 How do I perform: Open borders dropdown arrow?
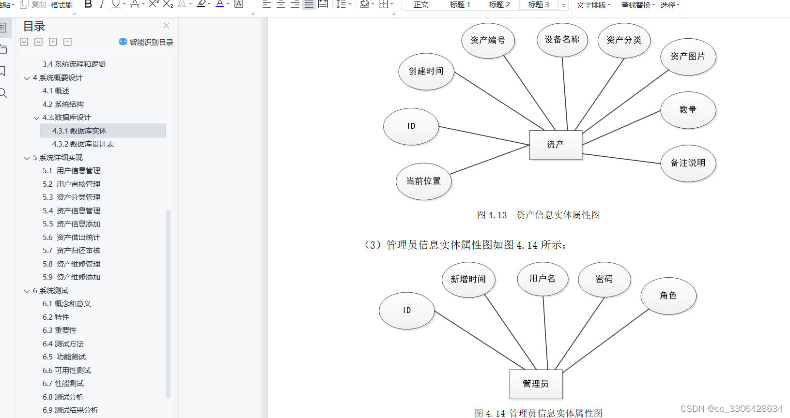391,4
